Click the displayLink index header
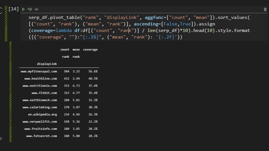 pyautogui.click(x=47, y=64)
